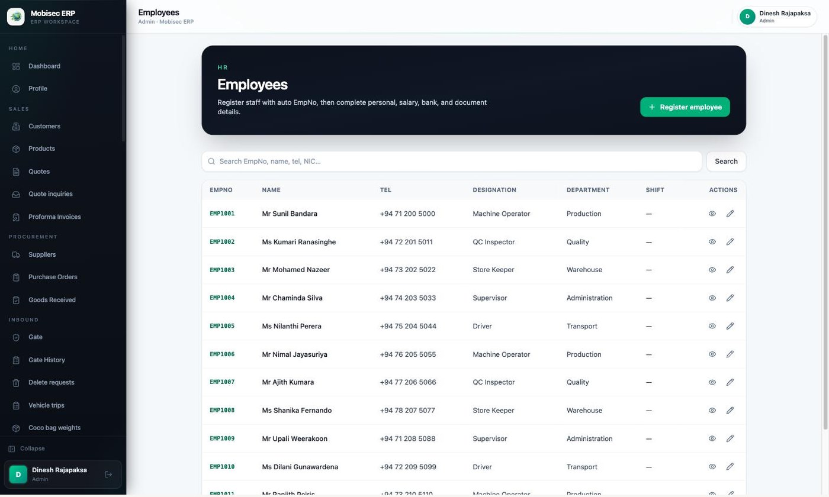829x497 pixels.
Task: Edit Mr Upali Weerakoon's record
Action: pyautogui.click(x=730, y=438)
